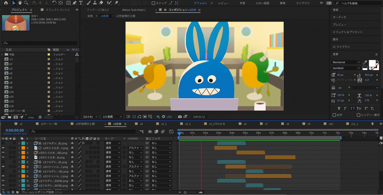Open layer 5 parent なし dropdown
Viewport: 383px width, 195px height.
(x=161, y=162)
